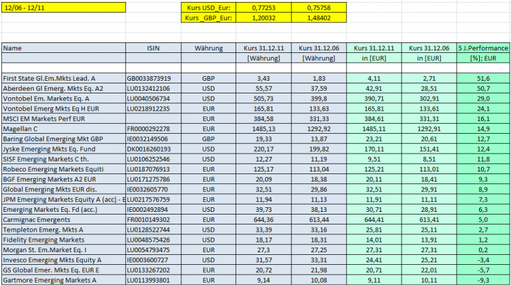Select ISIN cell LU0217576759
Image resolution: width=511 pixels, height=286 pixels.
coord(153,199)
